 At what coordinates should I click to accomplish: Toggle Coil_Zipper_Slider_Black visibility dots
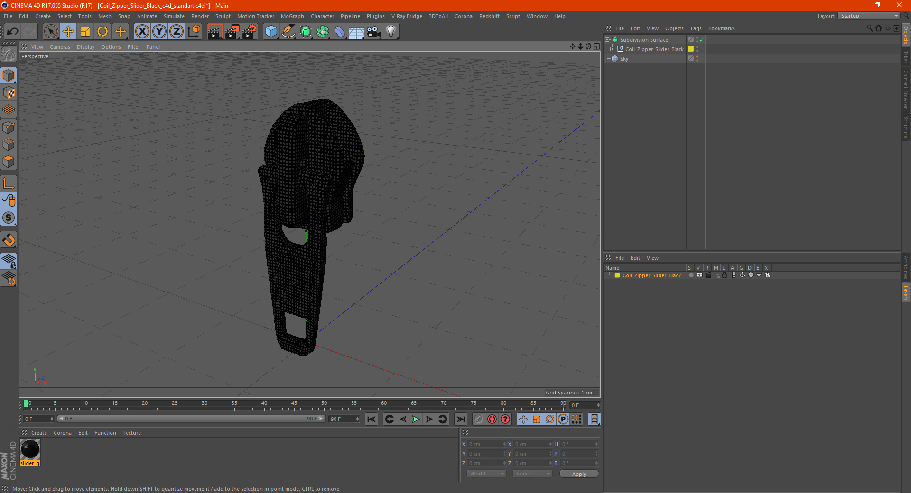click(x=697, y=49)
